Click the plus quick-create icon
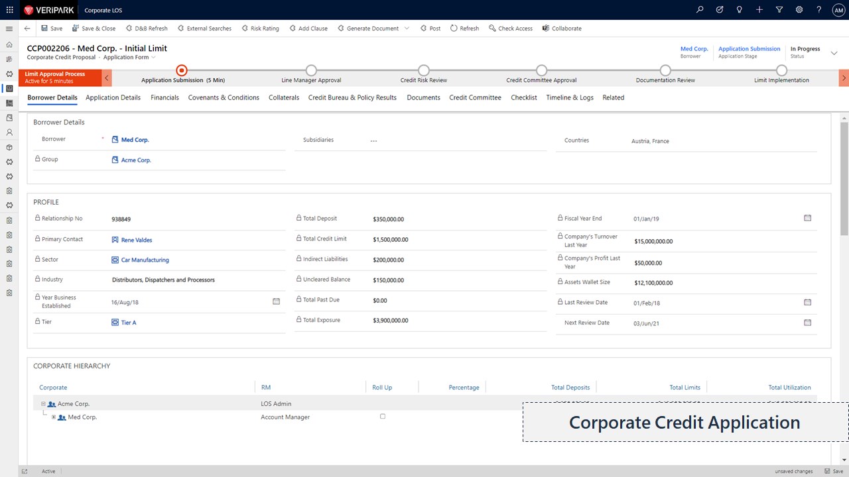Screen dimensions: 849x477 coord(759,10)
